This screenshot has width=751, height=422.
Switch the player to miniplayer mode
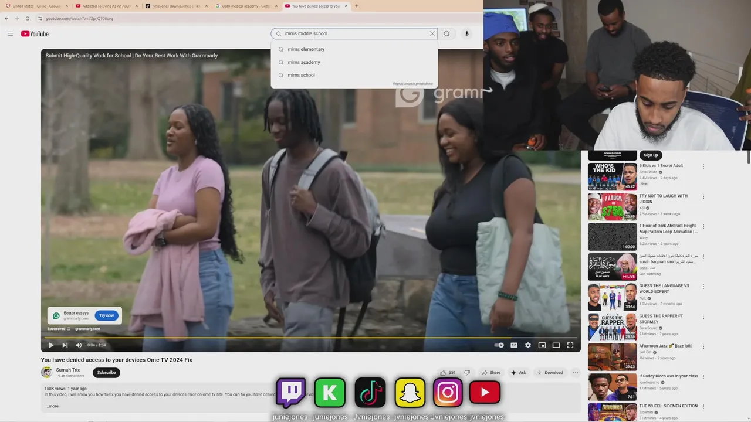pyautogui.click(x=542, y=345)
